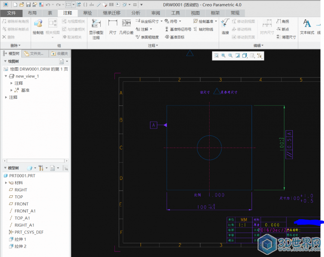Collapse the 绘图树 drawing tree section

pyautogui.click(x=5, y=61)
